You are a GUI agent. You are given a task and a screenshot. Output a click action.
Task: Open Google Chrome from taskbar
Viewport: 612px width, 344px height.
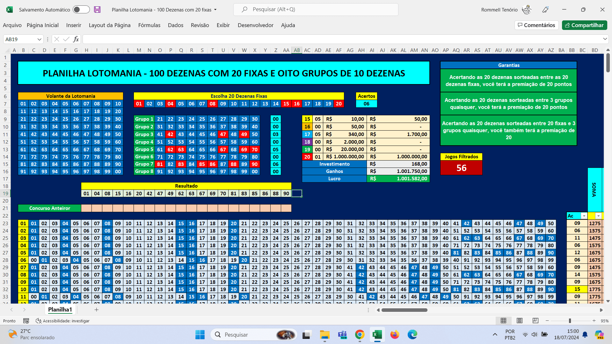click(360, 335)
